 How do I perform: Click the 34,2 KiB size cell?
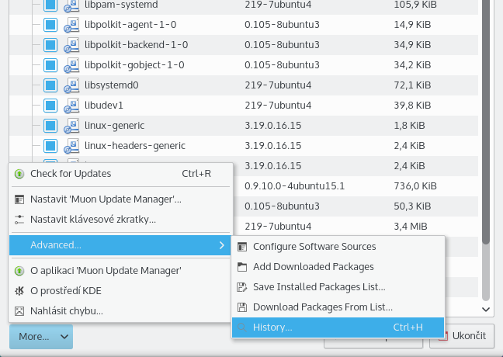[412, 65]
